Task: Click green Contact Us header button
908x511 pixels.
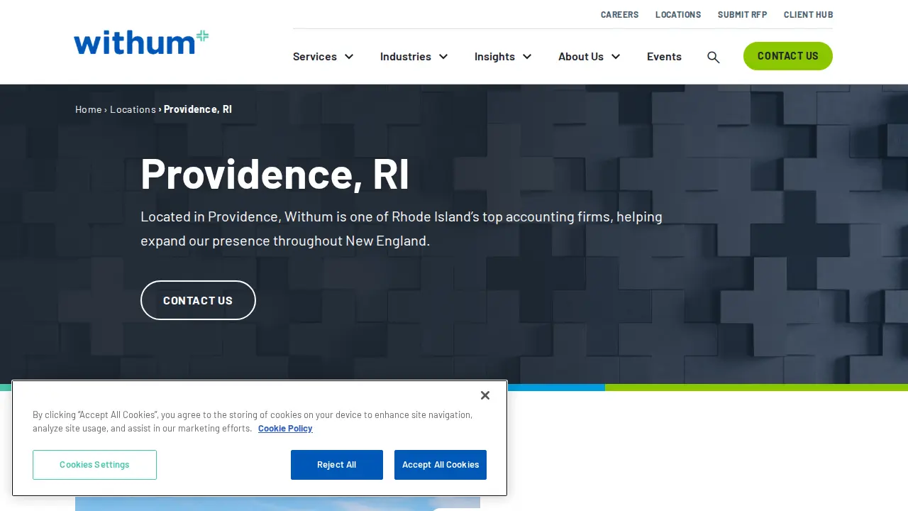Action: (x=788, y=56)
